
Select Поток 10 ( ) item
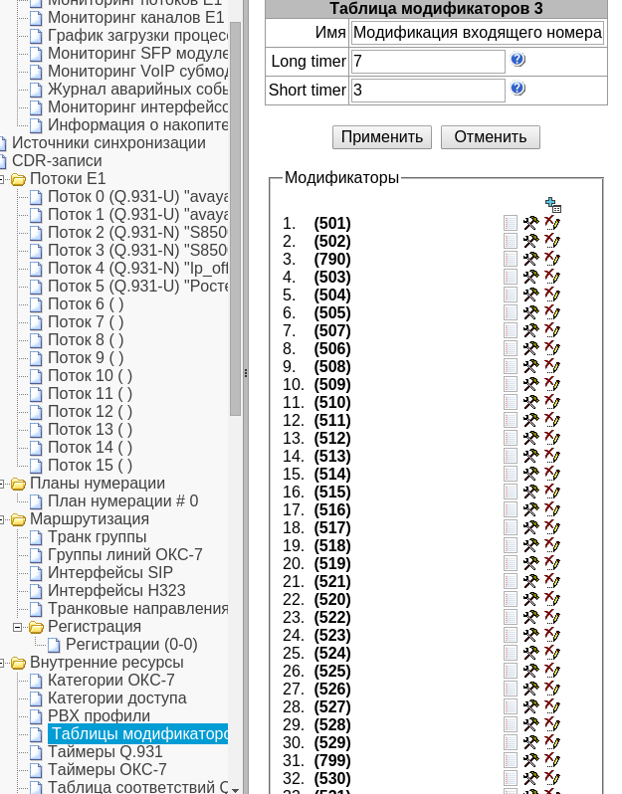pyautogui.click(x=91, y=376)
